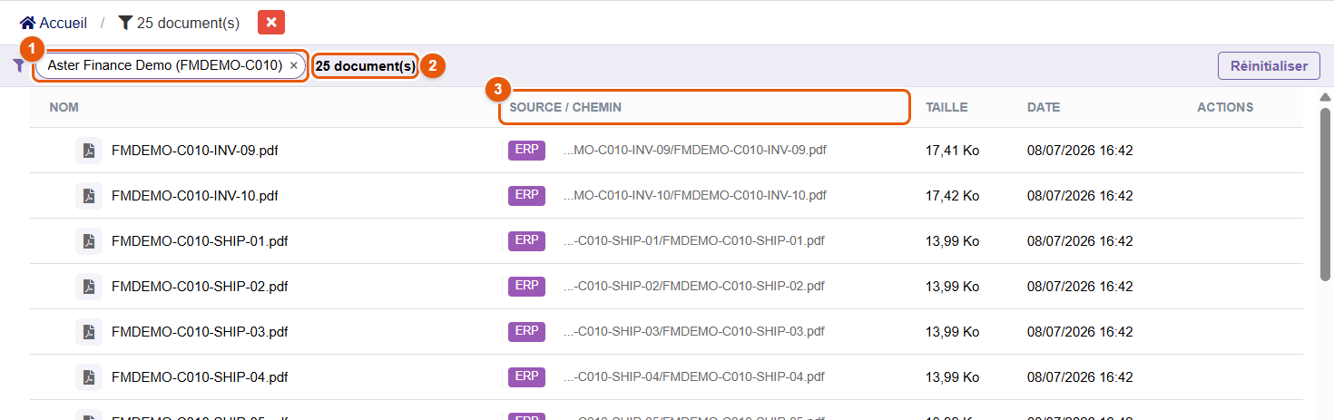Viewport: 1334px width, 420px height.
Task: Open the file FMDEMO-C010-SHIP-03.pdf
Action: click(x=200, y=332)
